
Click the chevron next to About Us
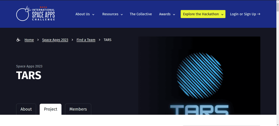tap(93, 14)
